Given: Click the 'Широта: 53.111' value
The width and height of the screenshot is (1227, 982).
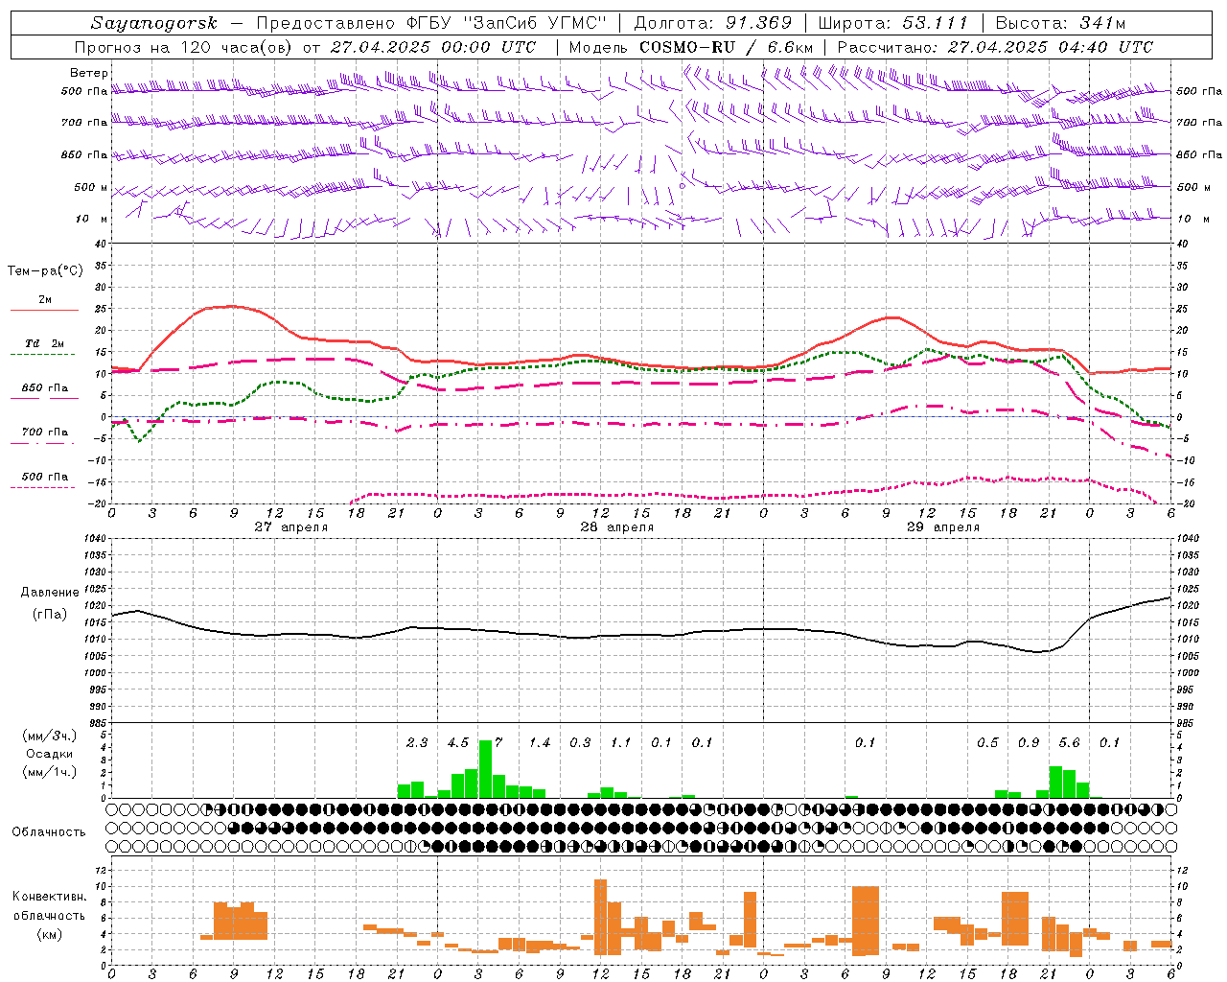Looking at the screenshot, I should pos(893,23).
